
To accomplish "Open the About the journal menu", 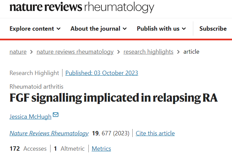I will click(x=98, y=29).
